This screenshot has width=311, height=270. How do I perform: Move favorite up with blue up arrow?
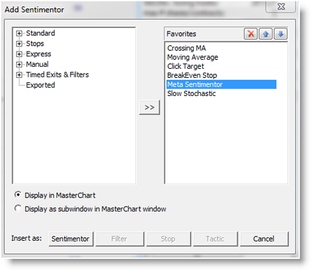[266, 34]
